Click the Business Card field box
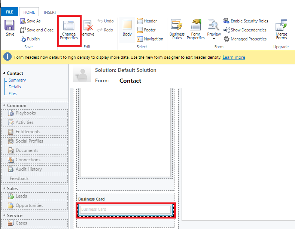Image resolution: width=295 pixels, height=229 pixels. pyautogui.click(x=125, y=210)
